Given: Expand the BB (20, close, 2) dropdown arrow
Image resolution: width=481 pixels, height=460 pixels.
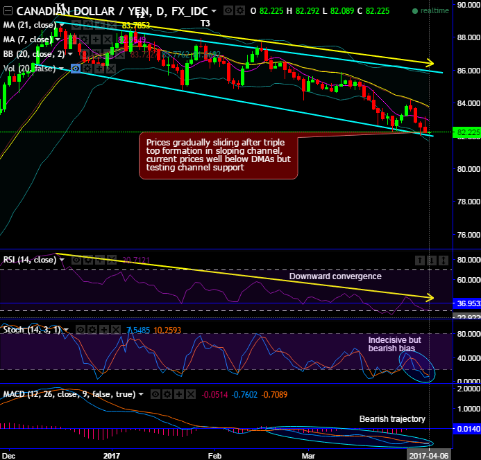Looking at the screenshot, I should coord(70,54).
